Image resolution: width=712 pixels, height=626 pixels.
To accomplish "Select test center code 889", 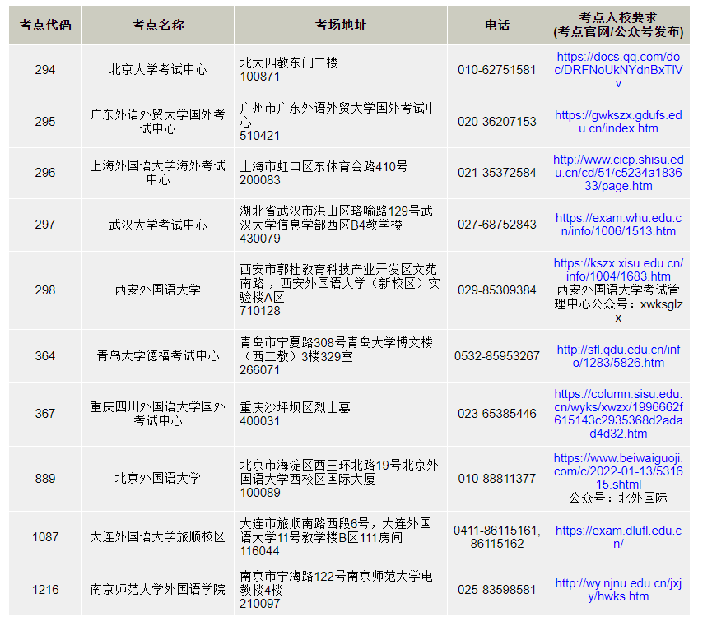I will 45,479.
